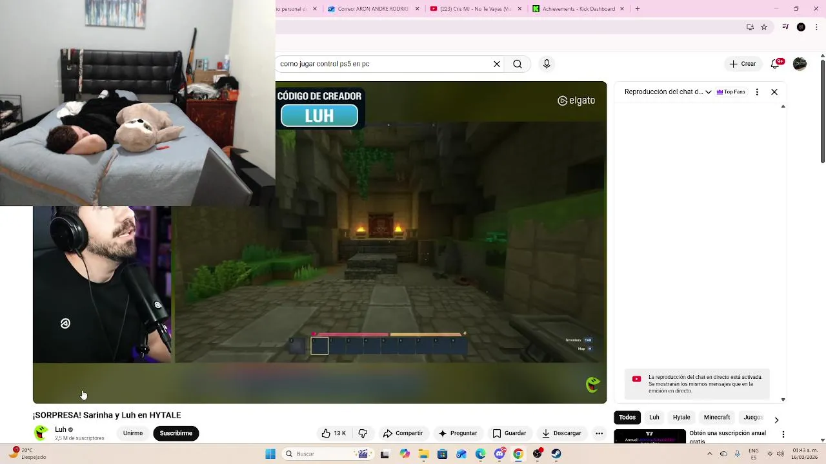Click the chat panel scroll-down arrow
Screen dimensions: 826x464
click(x=783, y=400)
